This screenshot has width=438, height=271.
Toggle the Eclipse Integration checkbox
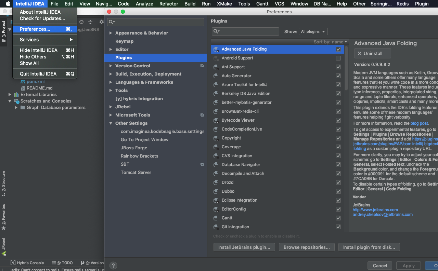click(x=338, y=200)
